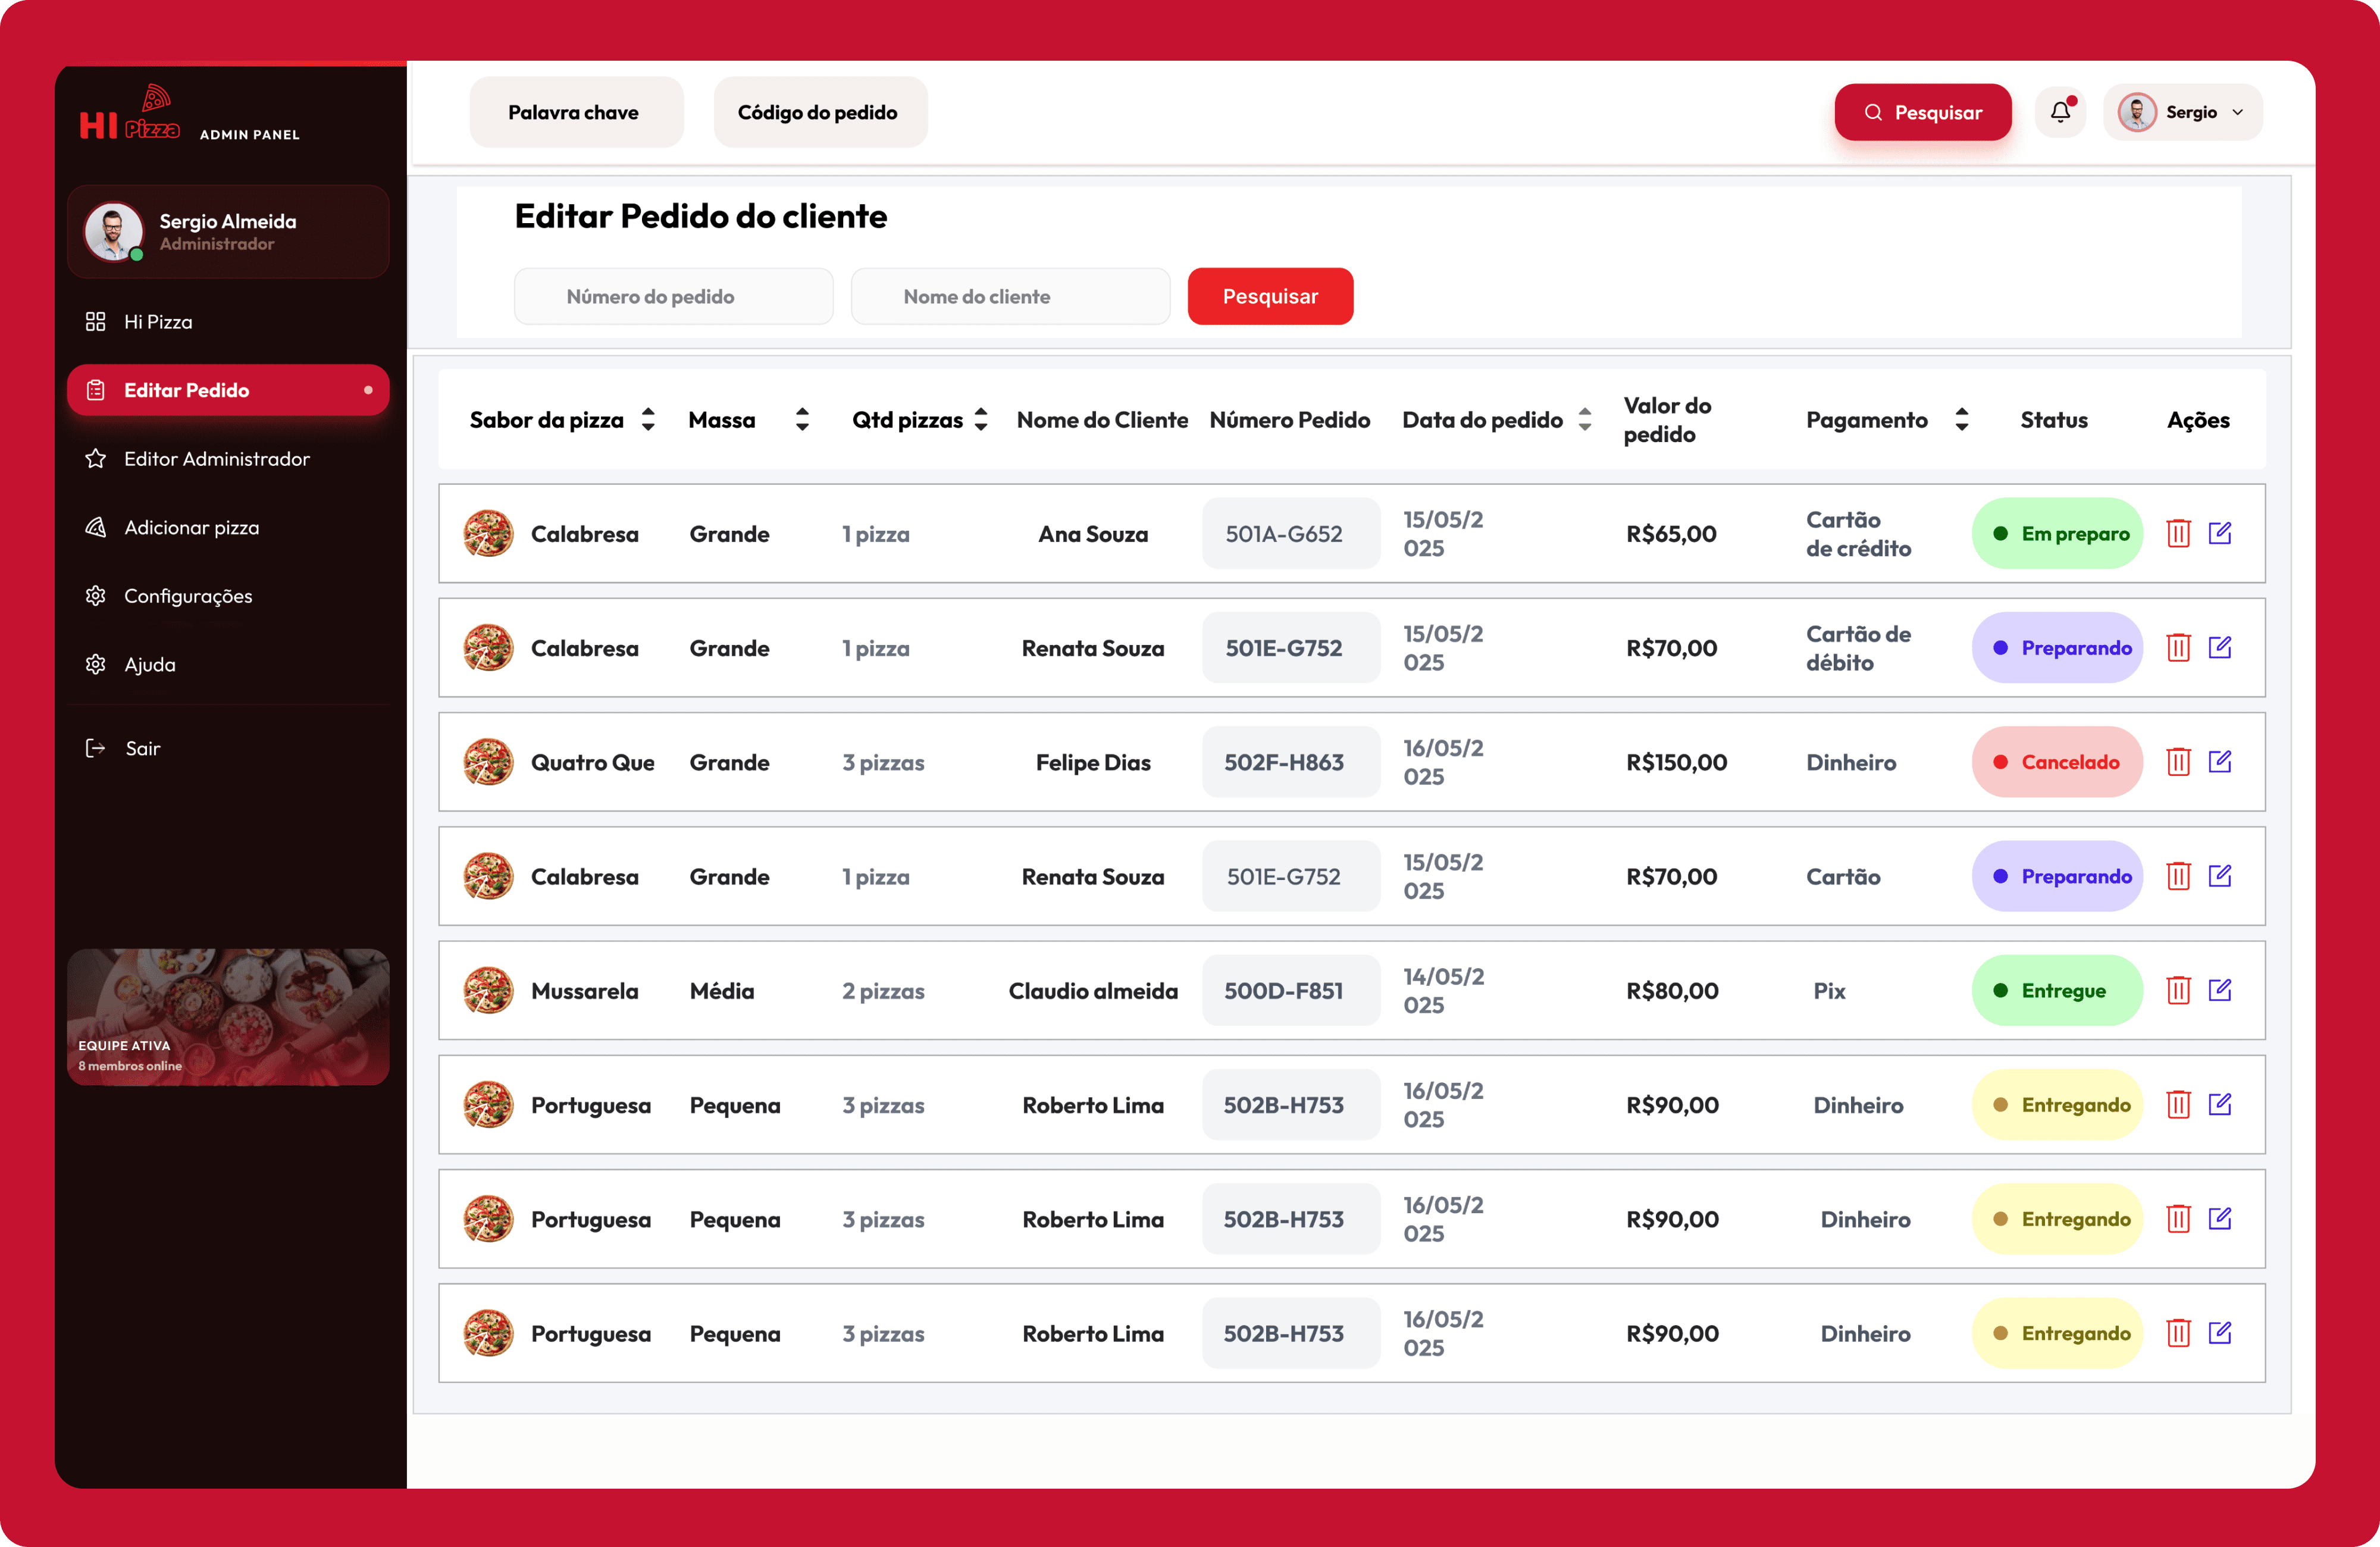Image resolution: width=2380 pixels, height=1547 pixels.
Task: Select the order number 502F-H863
Action: coord(1290,762)
